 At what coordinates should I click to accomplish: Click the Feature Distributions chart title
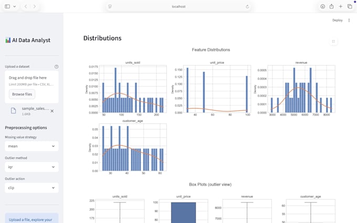point(211,50)
